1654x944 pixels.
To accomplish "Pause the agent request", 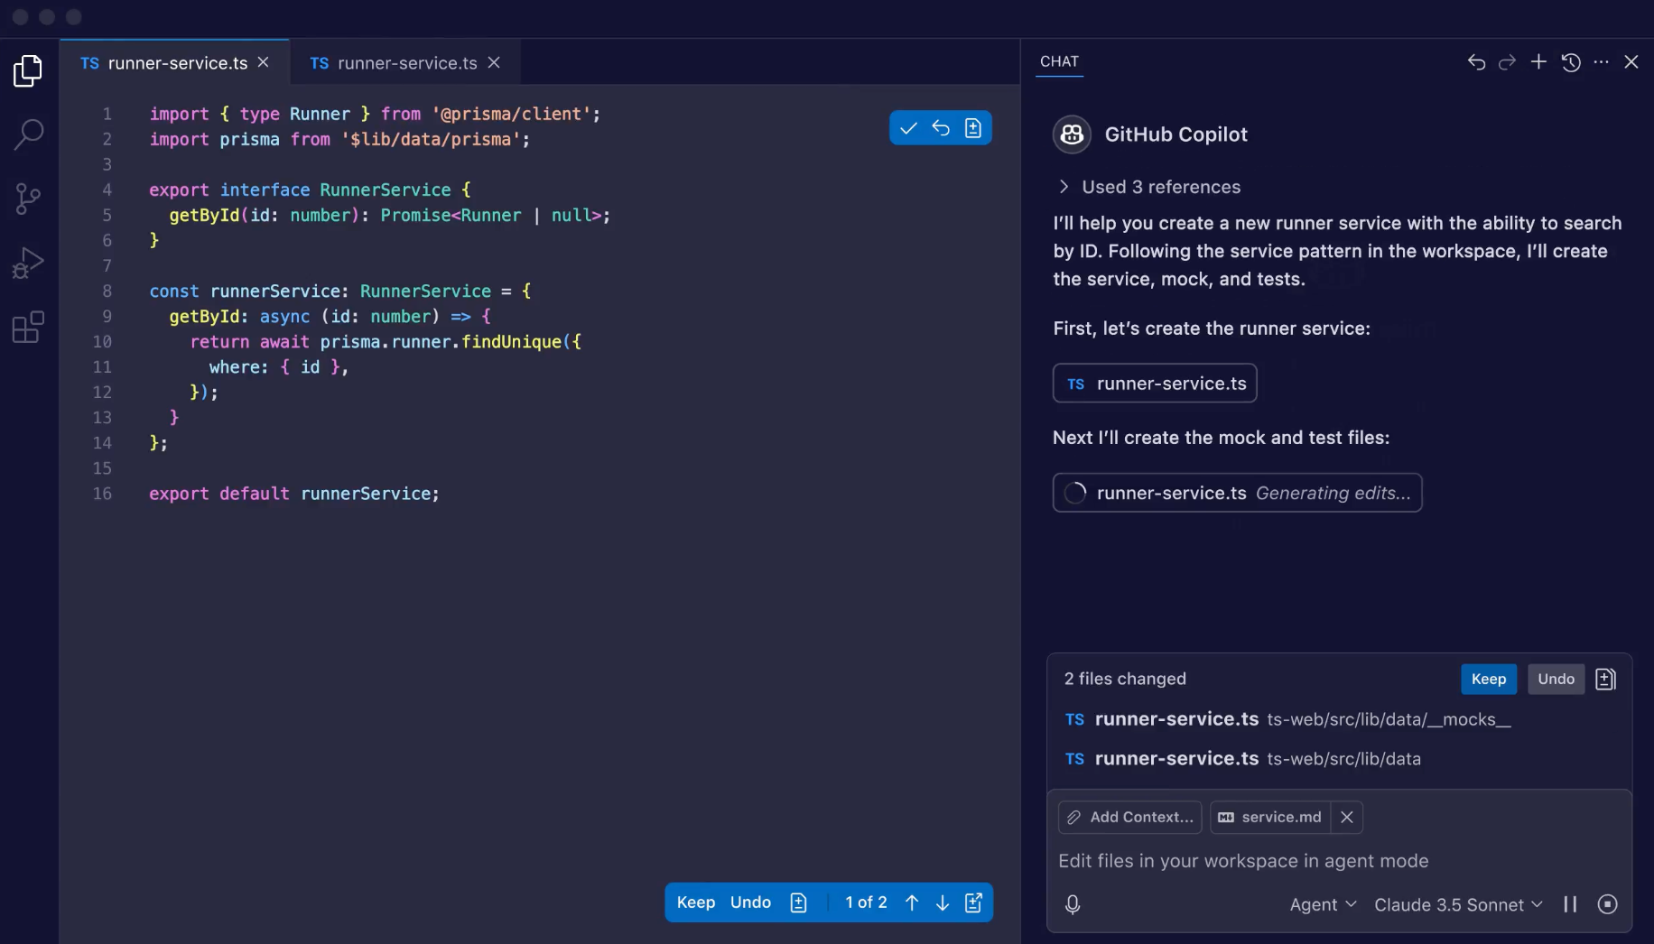I will tap(1570, 904).
